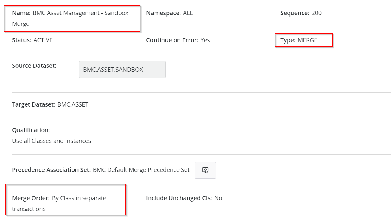Select the 'Qualification:' label
This screenshot has width=391, height=217.
[x=31, y=130]
